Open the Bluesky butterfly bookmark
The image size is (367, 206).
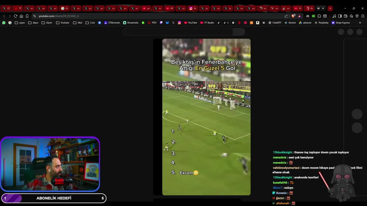(x=167, y=23)
